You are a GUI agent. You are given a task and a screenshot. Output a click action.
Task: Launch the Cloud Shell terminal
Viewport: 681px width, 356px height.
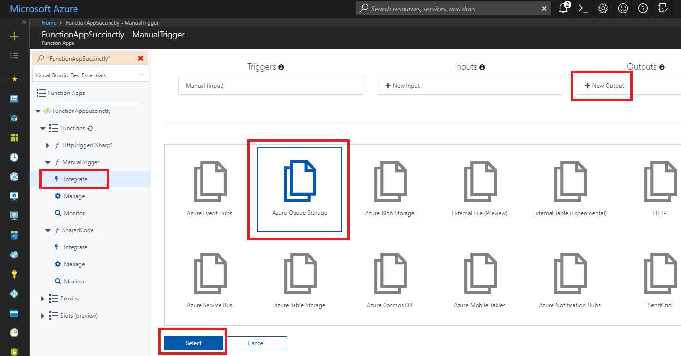[x=583, y=8]
